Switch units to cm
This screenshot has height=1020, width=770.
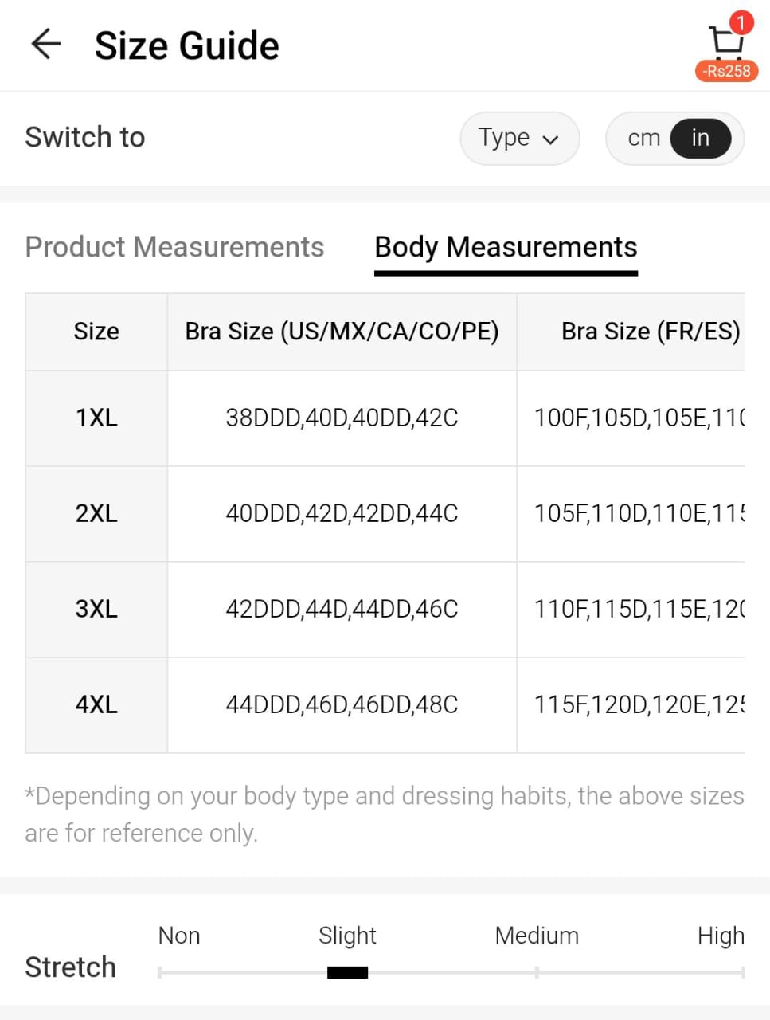pos(643,138)
